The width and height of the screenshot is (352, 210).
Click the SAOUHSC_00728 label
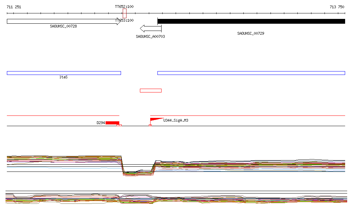[x=63, y=26]
